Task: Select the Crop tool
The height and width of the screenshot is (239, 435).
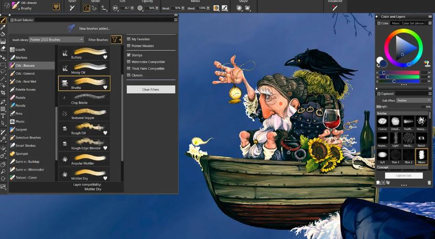Action: tap(3, 93)
